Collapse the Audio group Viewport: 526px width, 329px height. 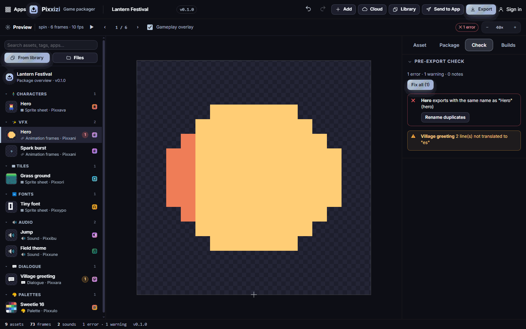point(6,222)
